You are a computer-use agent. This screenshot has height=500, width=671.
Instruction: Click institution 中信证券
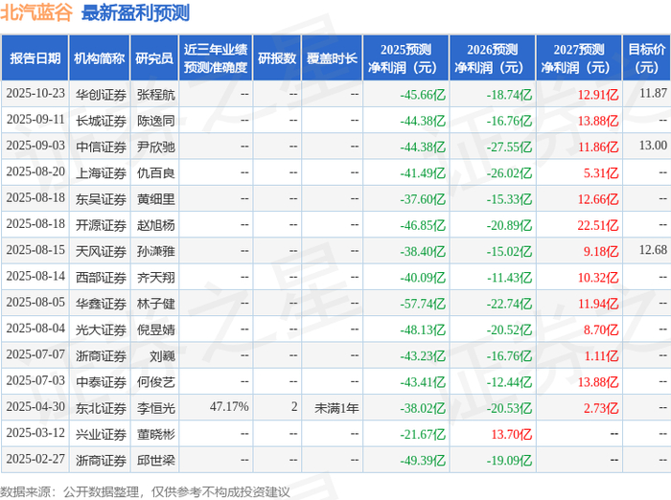tap(101, 147)
